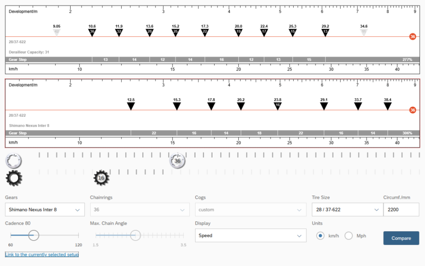Open the Display dropdown set to Speed
Image resolution: width=425 pixels, height=266 pixels.
click(x=250, y=235)
